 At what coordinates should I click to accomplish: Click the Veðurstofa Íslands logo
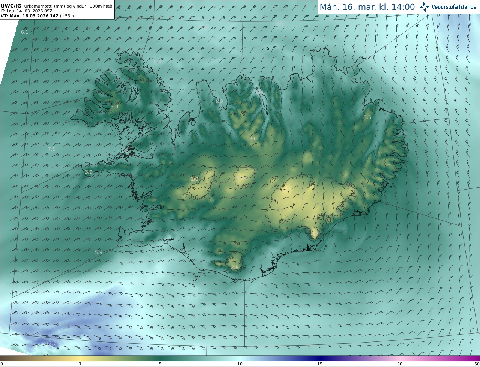[447, 7]
